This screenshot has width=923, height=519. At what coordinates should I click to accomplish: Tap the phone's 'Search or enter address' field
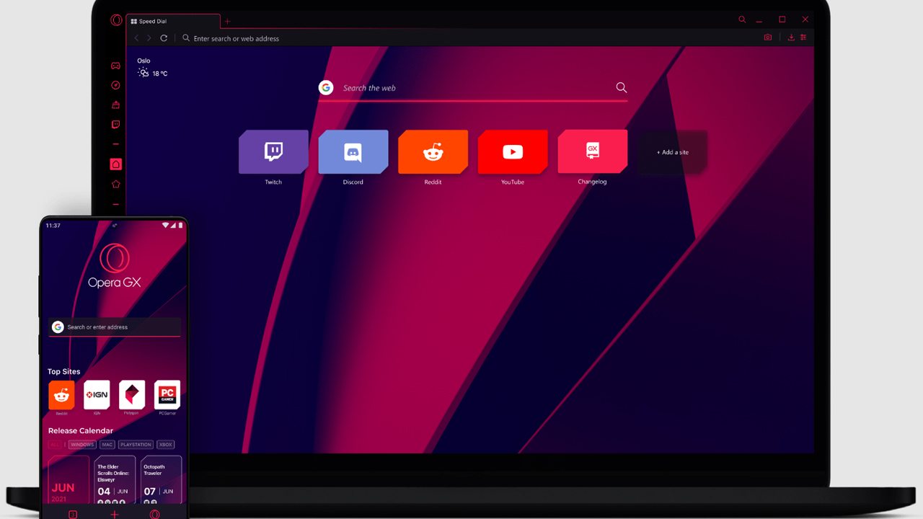(x=115, y=327)
